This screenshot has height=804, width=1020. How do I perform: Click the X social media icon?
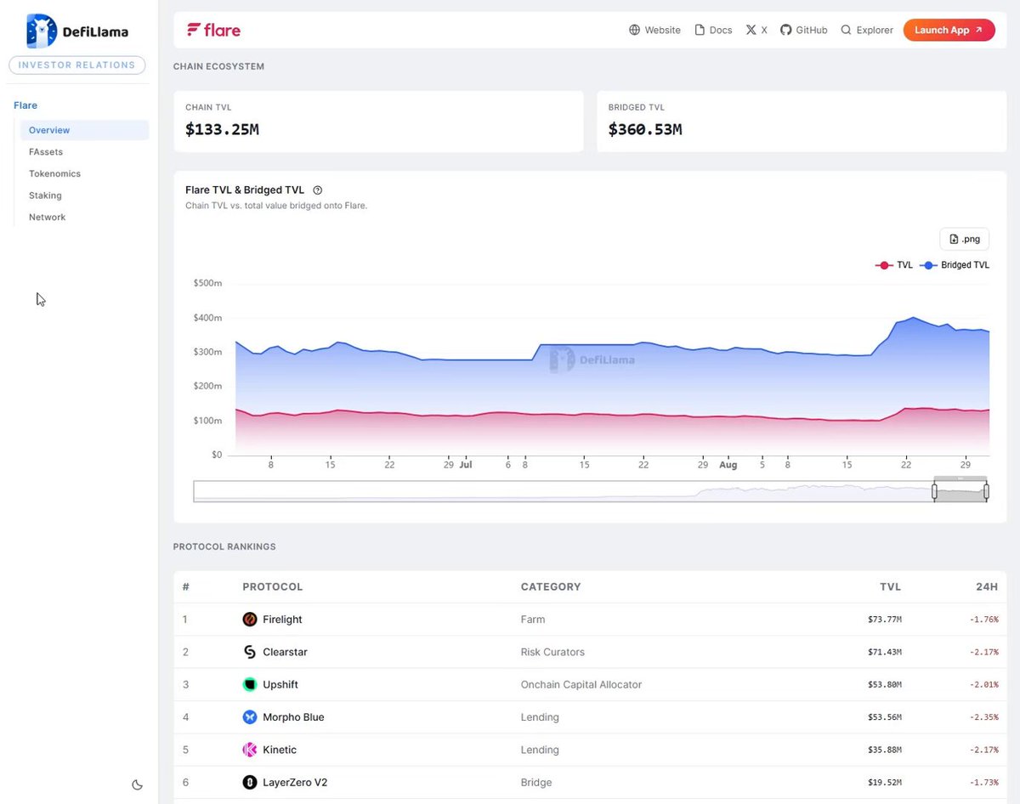[x=751, y=30]
